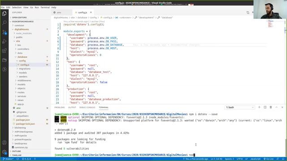Expand the controllers folder
Screen dimensions: 287x161
click(x=30, y=49)
